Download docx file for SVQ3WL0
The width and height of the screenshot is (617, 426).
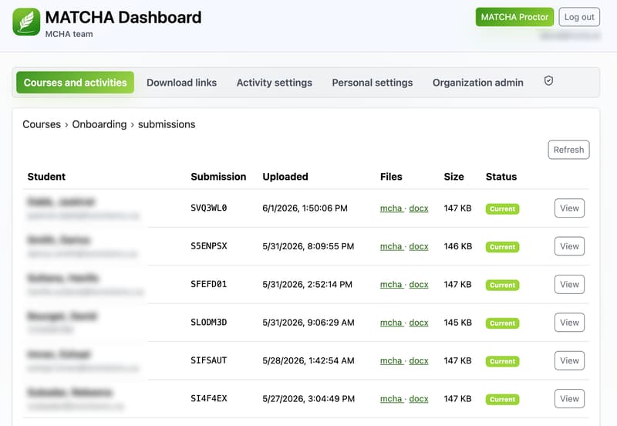tap(419, 208)
